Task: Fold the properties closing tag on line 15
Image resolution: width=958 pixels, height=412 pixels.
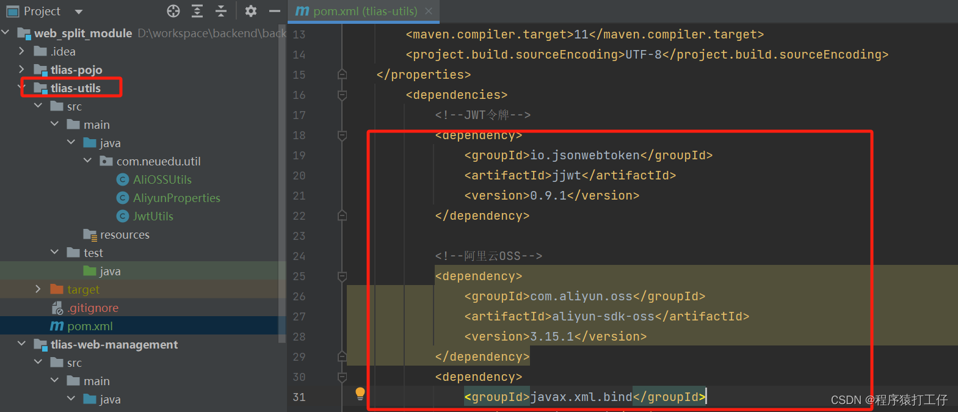Action: coord(342,74)
